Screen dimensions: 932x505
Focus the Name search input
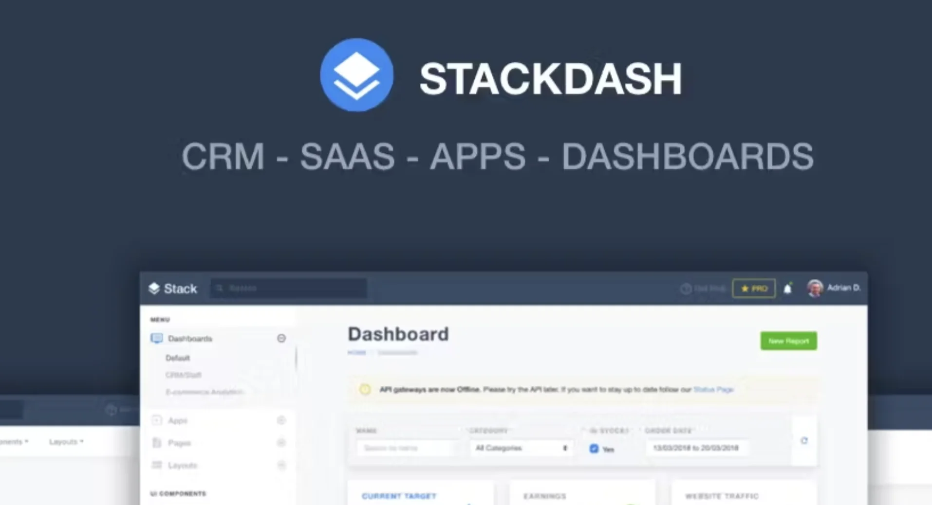point(406,448)
